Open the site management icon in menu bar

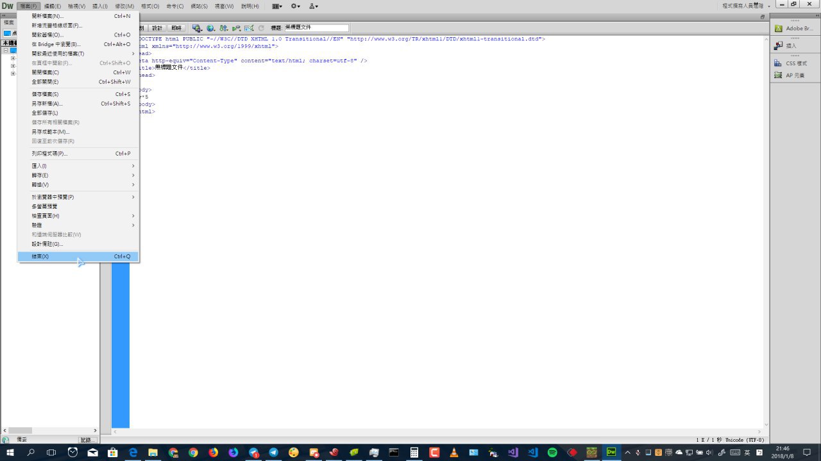tap(313, 6)
